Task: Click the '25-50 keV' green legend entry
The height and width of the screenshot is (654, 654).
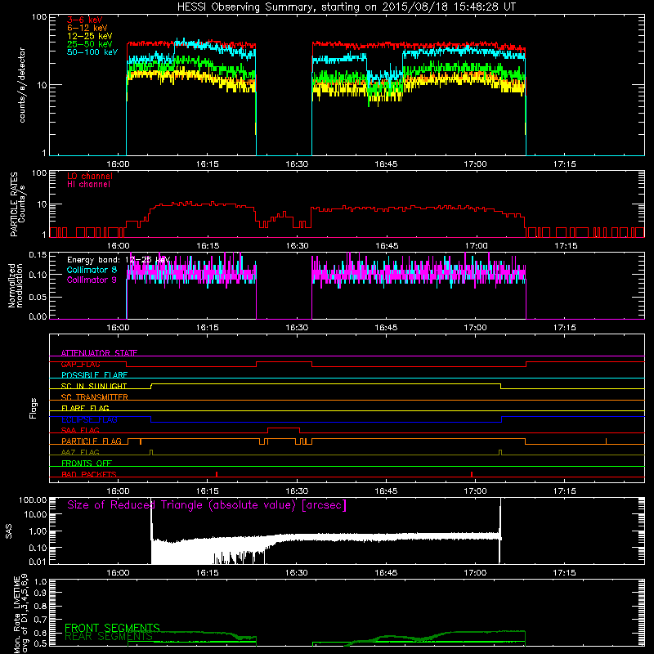Action: [90, 44]
